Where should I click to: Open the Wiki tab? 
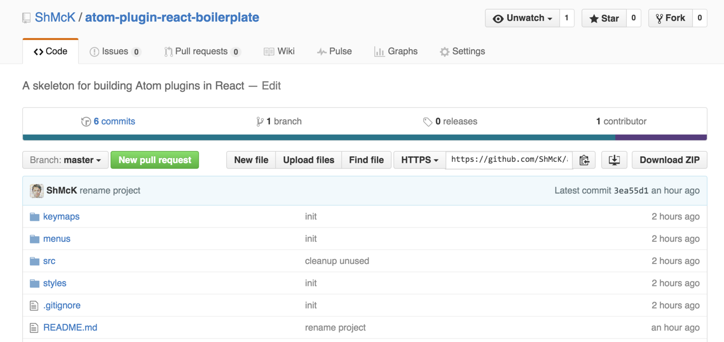pyautogui.click(x=279, y=52)
